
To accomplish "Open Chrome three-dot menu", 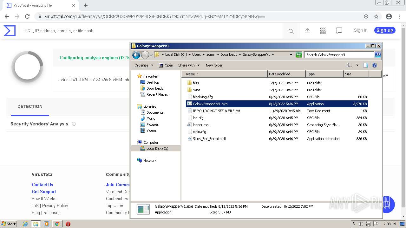I will 399,16.
